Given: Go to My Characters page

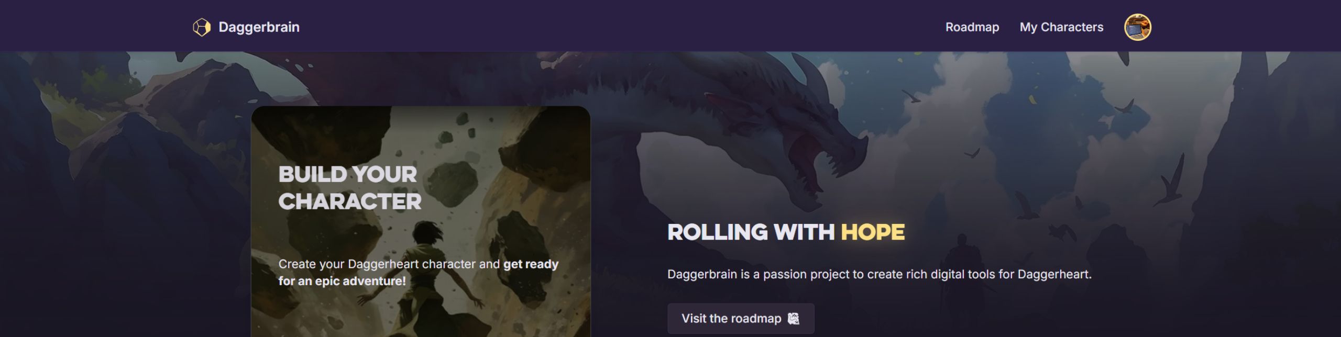Looking at the screenshot, I should [1061, 27].
